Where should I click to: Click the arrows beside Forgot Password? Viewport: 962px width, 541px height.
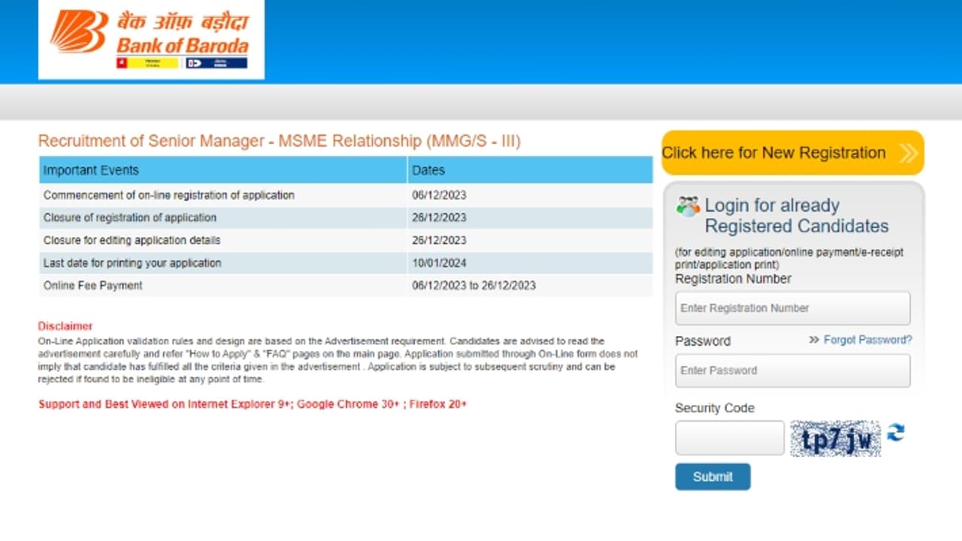click(813, 340)
